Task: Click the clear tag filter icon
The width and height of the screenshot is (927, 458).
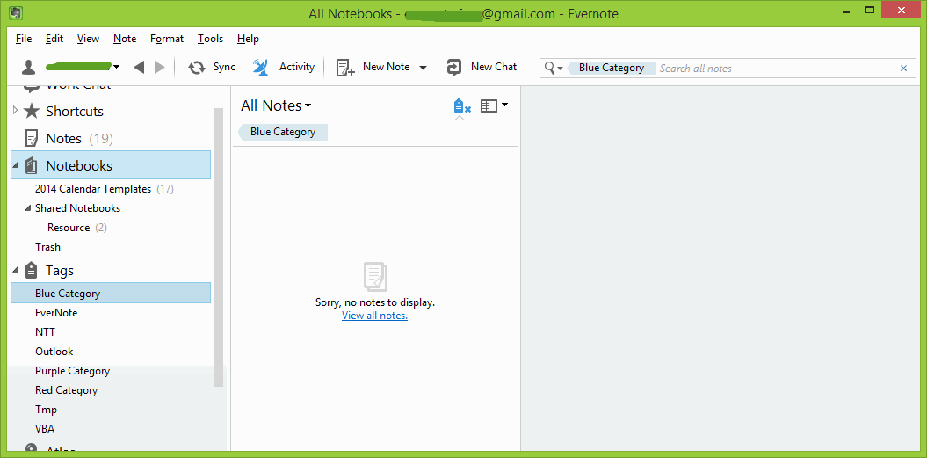Action: click(x=461, y=106)
